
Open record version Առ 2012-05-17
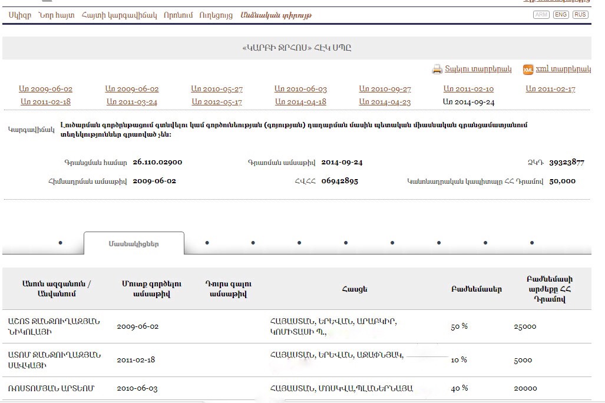coord(217,102)
